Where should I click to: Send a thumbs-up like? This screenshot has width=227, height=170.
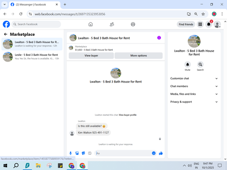[161, 153]
